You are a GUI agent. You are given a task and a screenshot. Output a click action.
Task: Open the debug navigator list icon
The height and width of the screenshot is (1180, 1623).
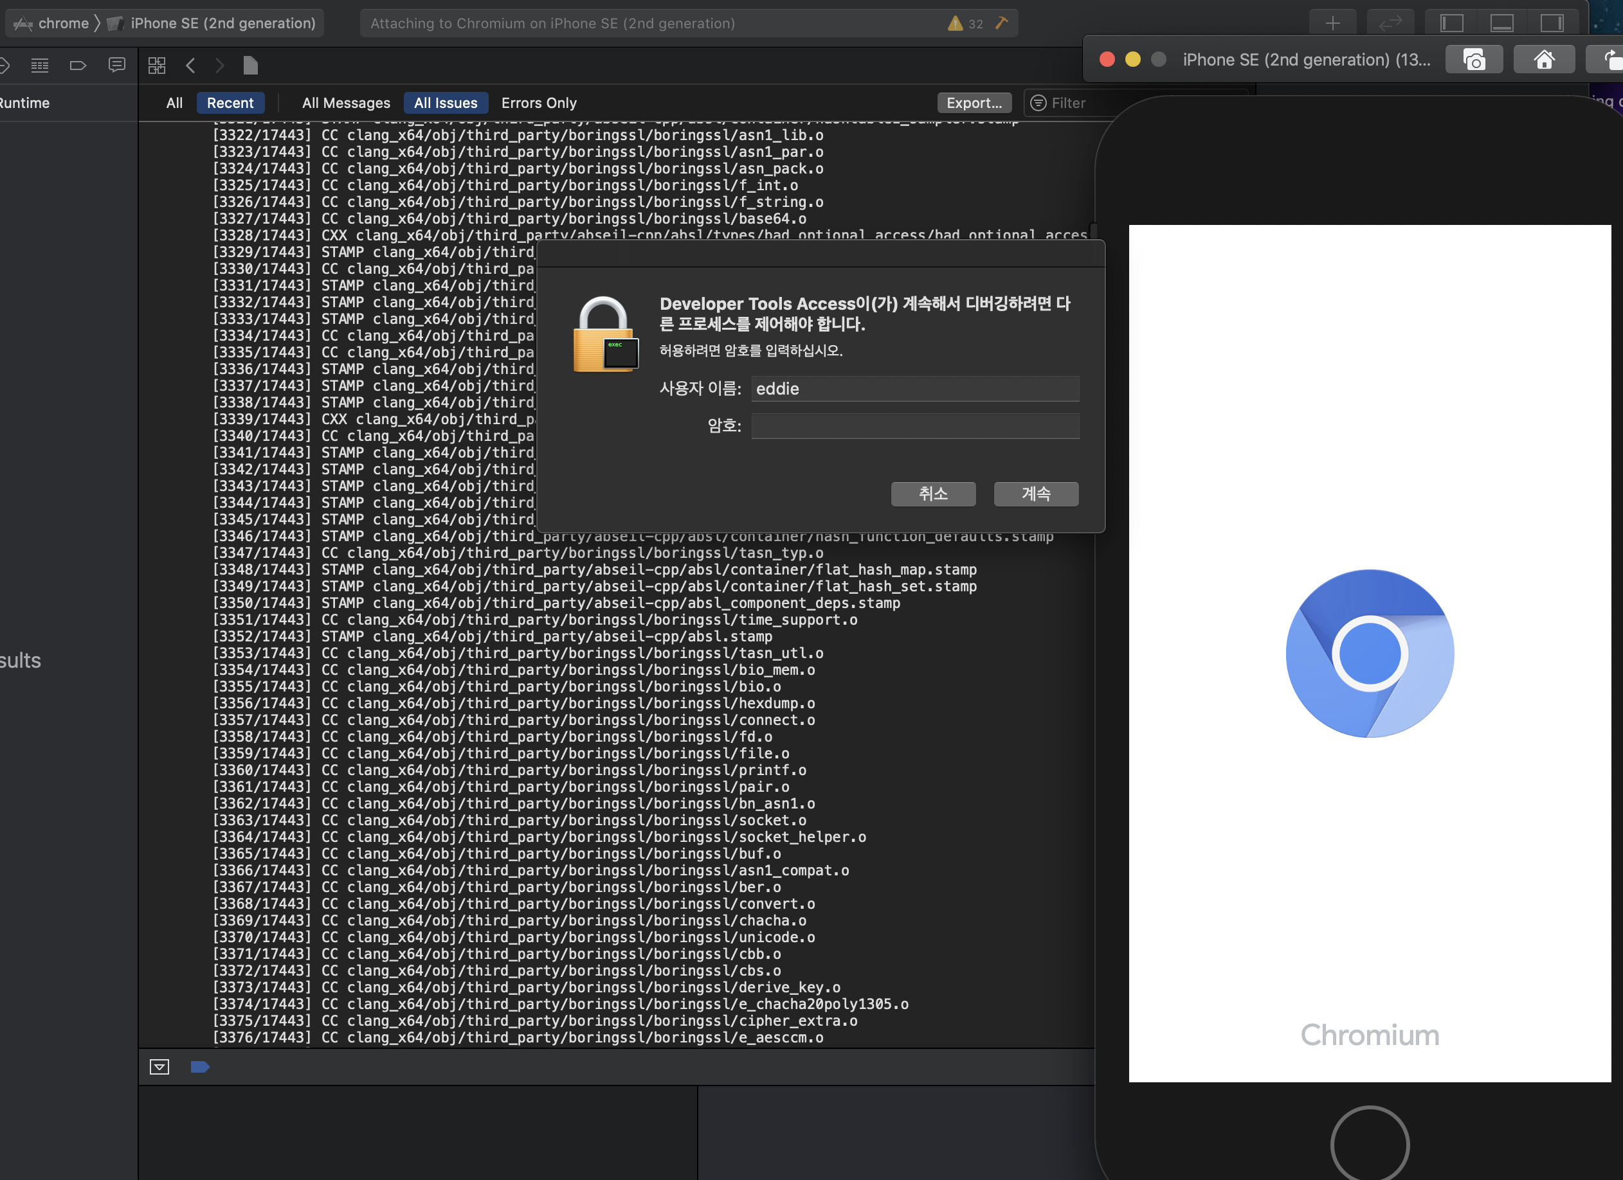[x=40, y=66]
